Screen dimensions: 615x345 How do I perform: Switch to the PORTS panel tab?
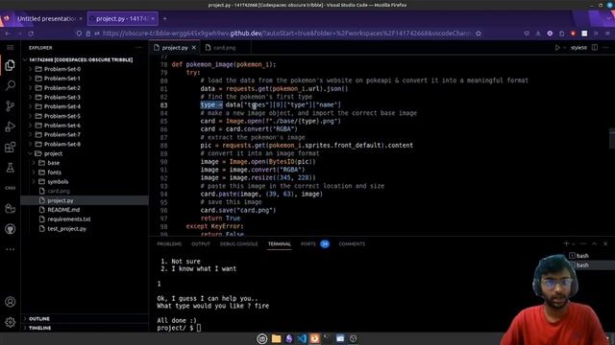tap(308, 243)
